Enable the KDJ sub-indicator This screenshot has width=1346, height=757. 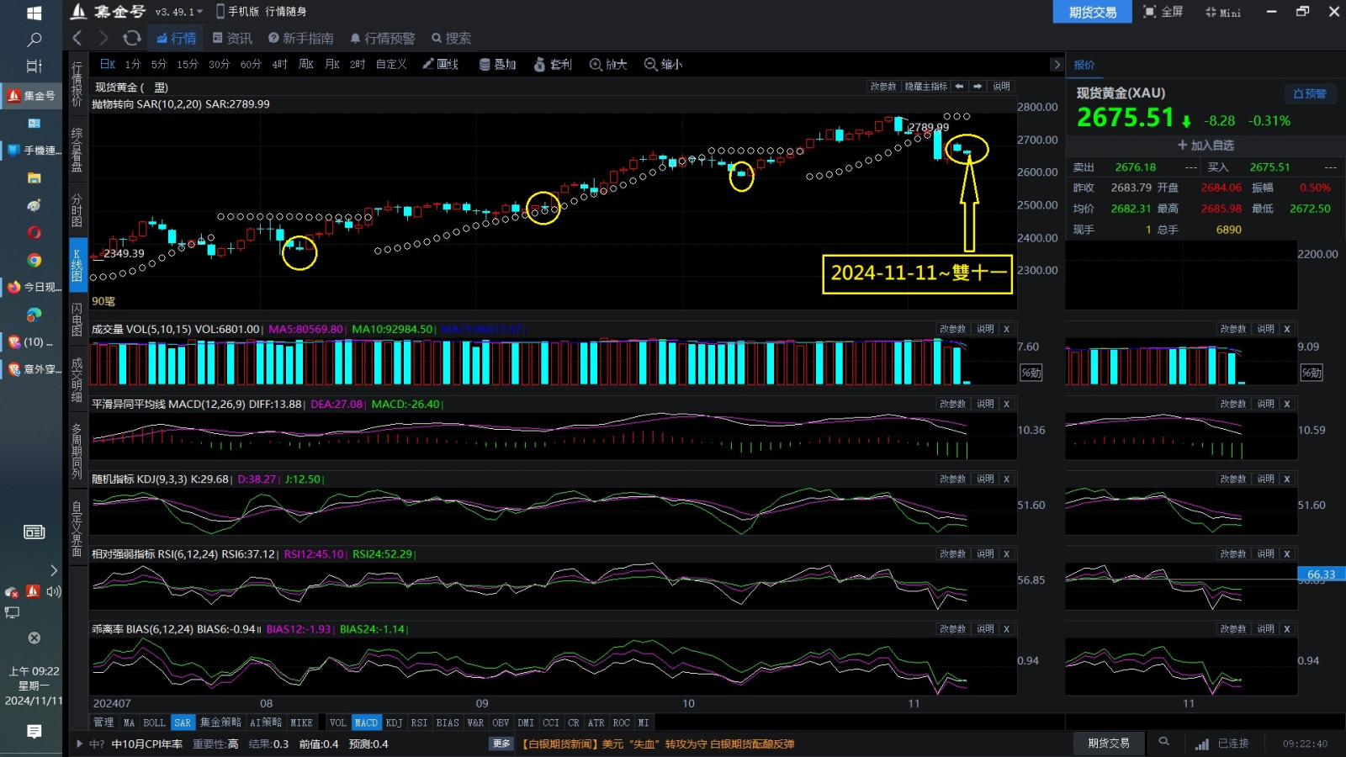(394, 723)
